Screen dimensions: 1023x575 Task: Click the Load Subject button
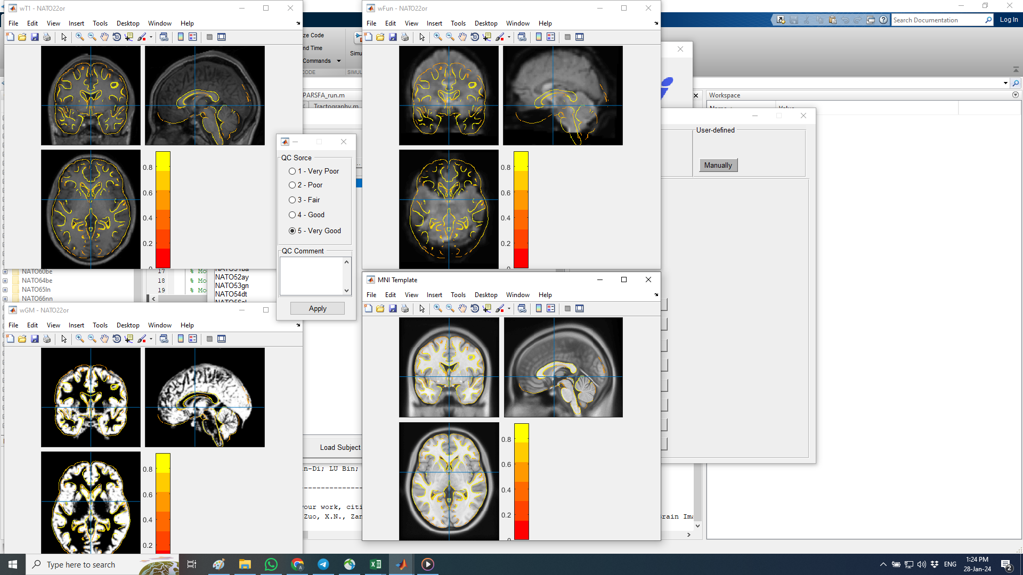tap(340, 447)
